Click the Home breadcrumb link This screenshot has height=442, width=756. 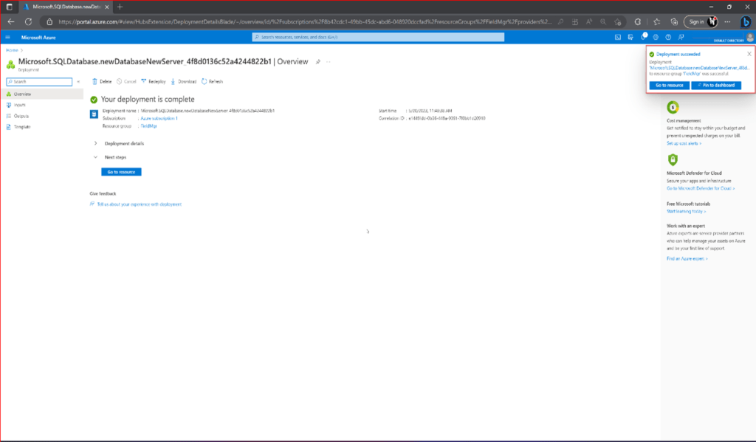[12, 50]
